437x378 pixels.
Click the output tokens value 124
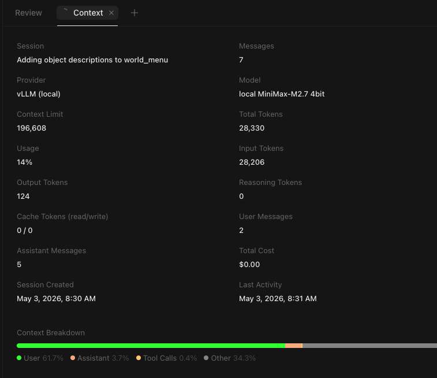point(23,196)
